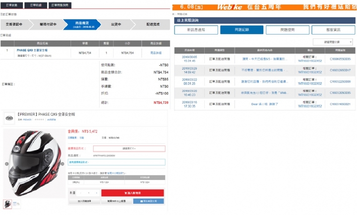357x215 pixels.
Task: Click the 商品詳細 link in order row
Action: point(156,53)
